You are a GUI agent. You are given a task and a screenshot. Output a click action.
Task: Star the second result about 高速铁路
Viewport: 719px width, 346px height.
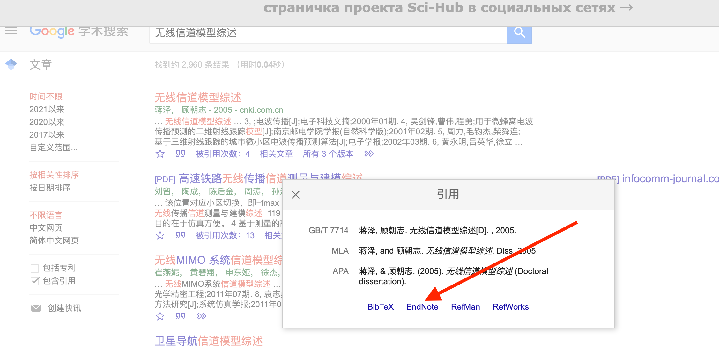point(160,235)
